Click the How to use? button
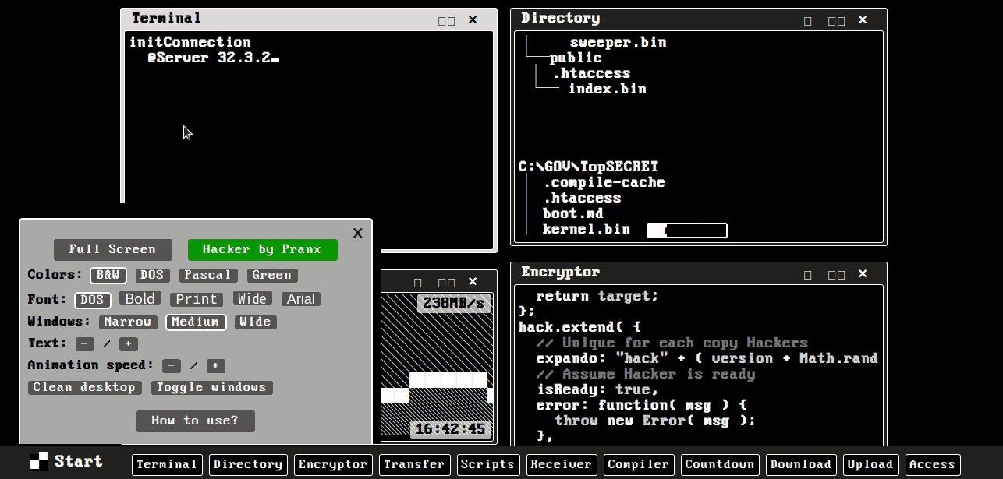Image resolution: width=1003 pixels, height=479 pixels. [195, 421]
